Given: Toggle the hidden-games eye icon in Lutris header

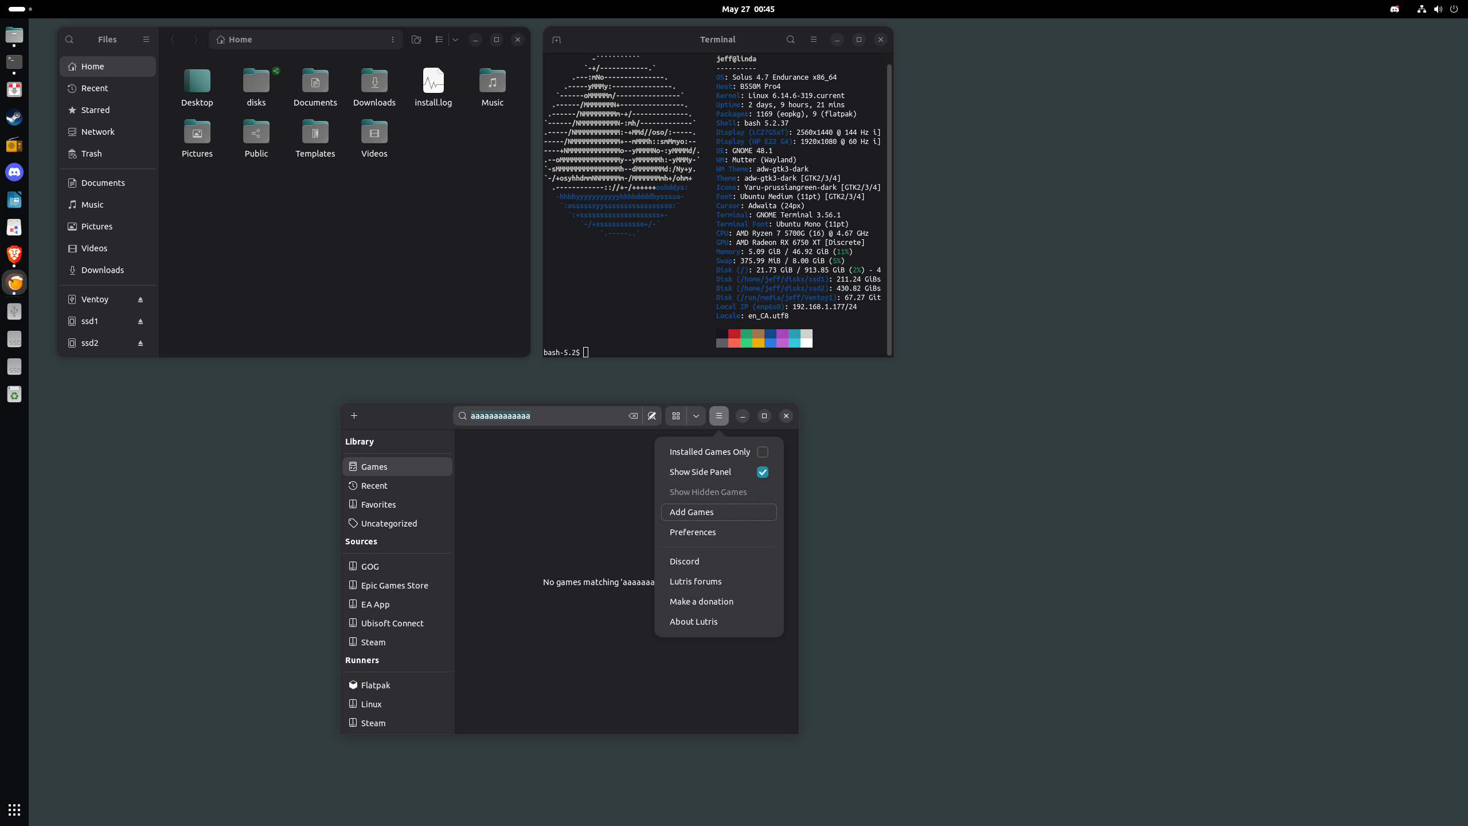Looking at the screenshot, I should click(652, 416).
